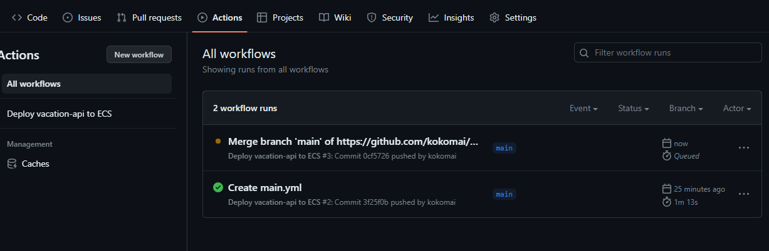Expand the Event filter dropdown

(x=583, y=108)
